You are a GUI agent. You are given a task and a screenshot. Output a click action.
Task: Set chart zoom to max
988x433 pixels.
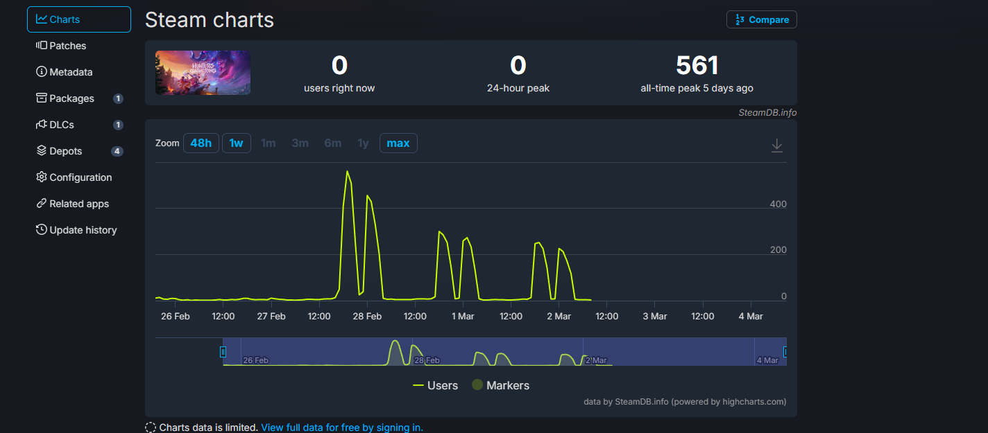pyautogui.click(x=398, y=143)
